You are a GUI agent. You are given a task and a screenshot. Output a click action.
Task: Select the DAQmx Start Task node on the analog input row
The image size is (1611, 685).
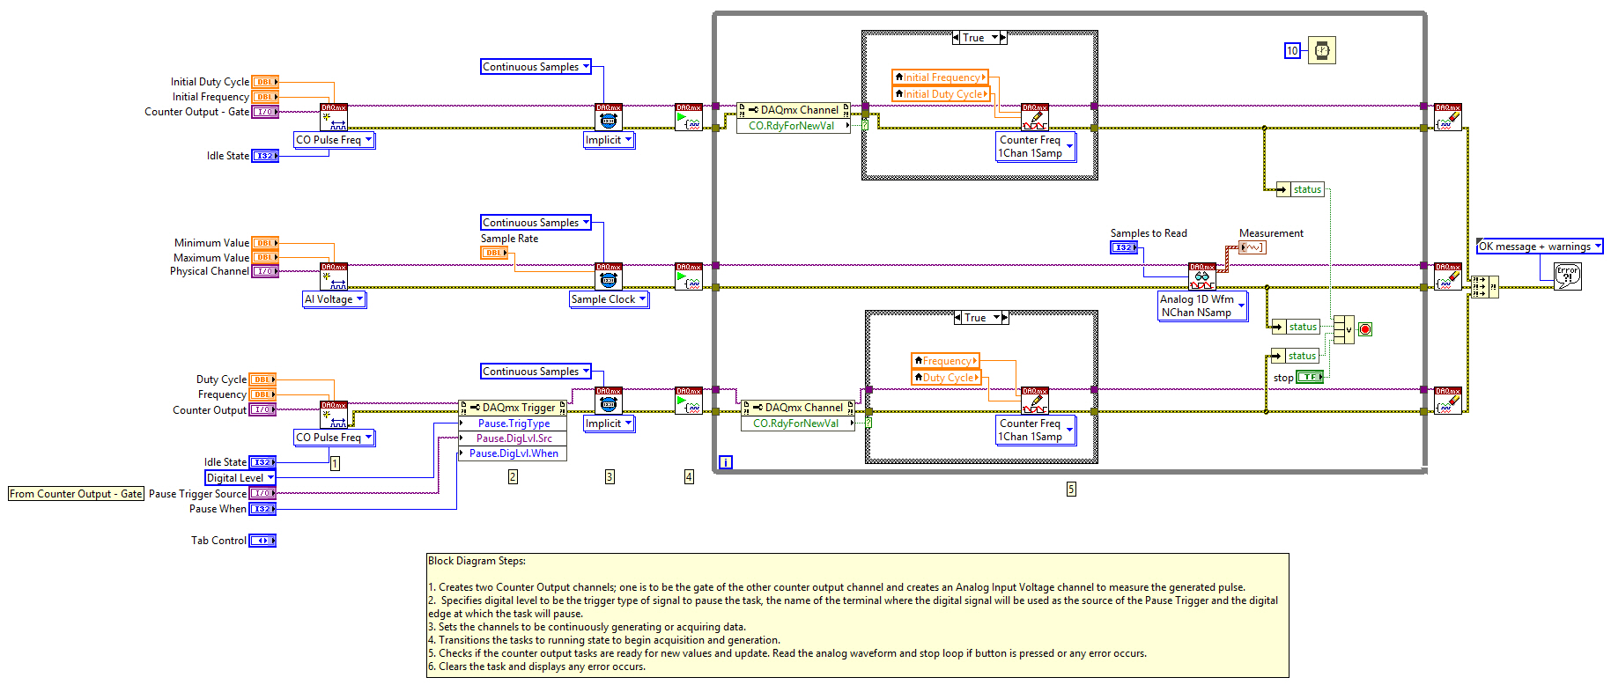pyautogui.click(x=689, y=276)
